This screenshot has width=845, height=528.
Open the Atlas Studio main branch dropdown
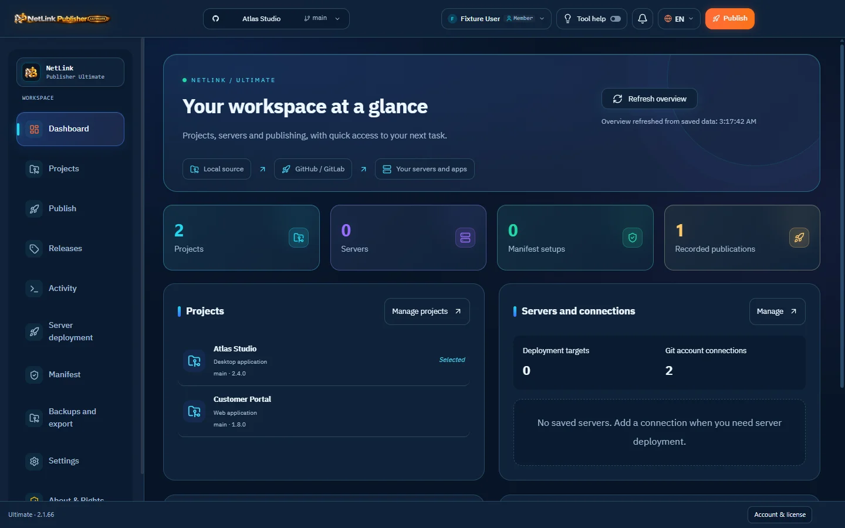[276, 19]
